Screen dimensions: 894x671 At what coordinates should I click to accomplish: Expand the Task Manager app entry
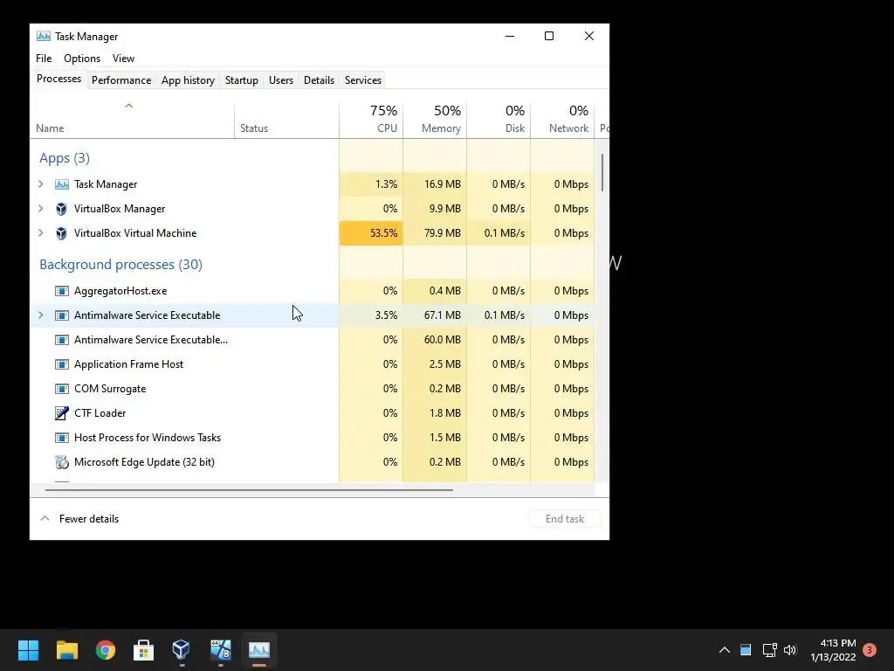pyautogui.click(x=40, y=184)
